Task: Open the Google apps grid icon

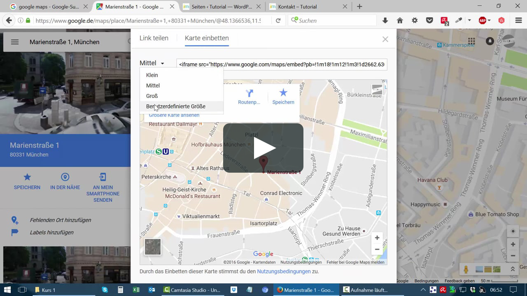Action: [471, 41]
